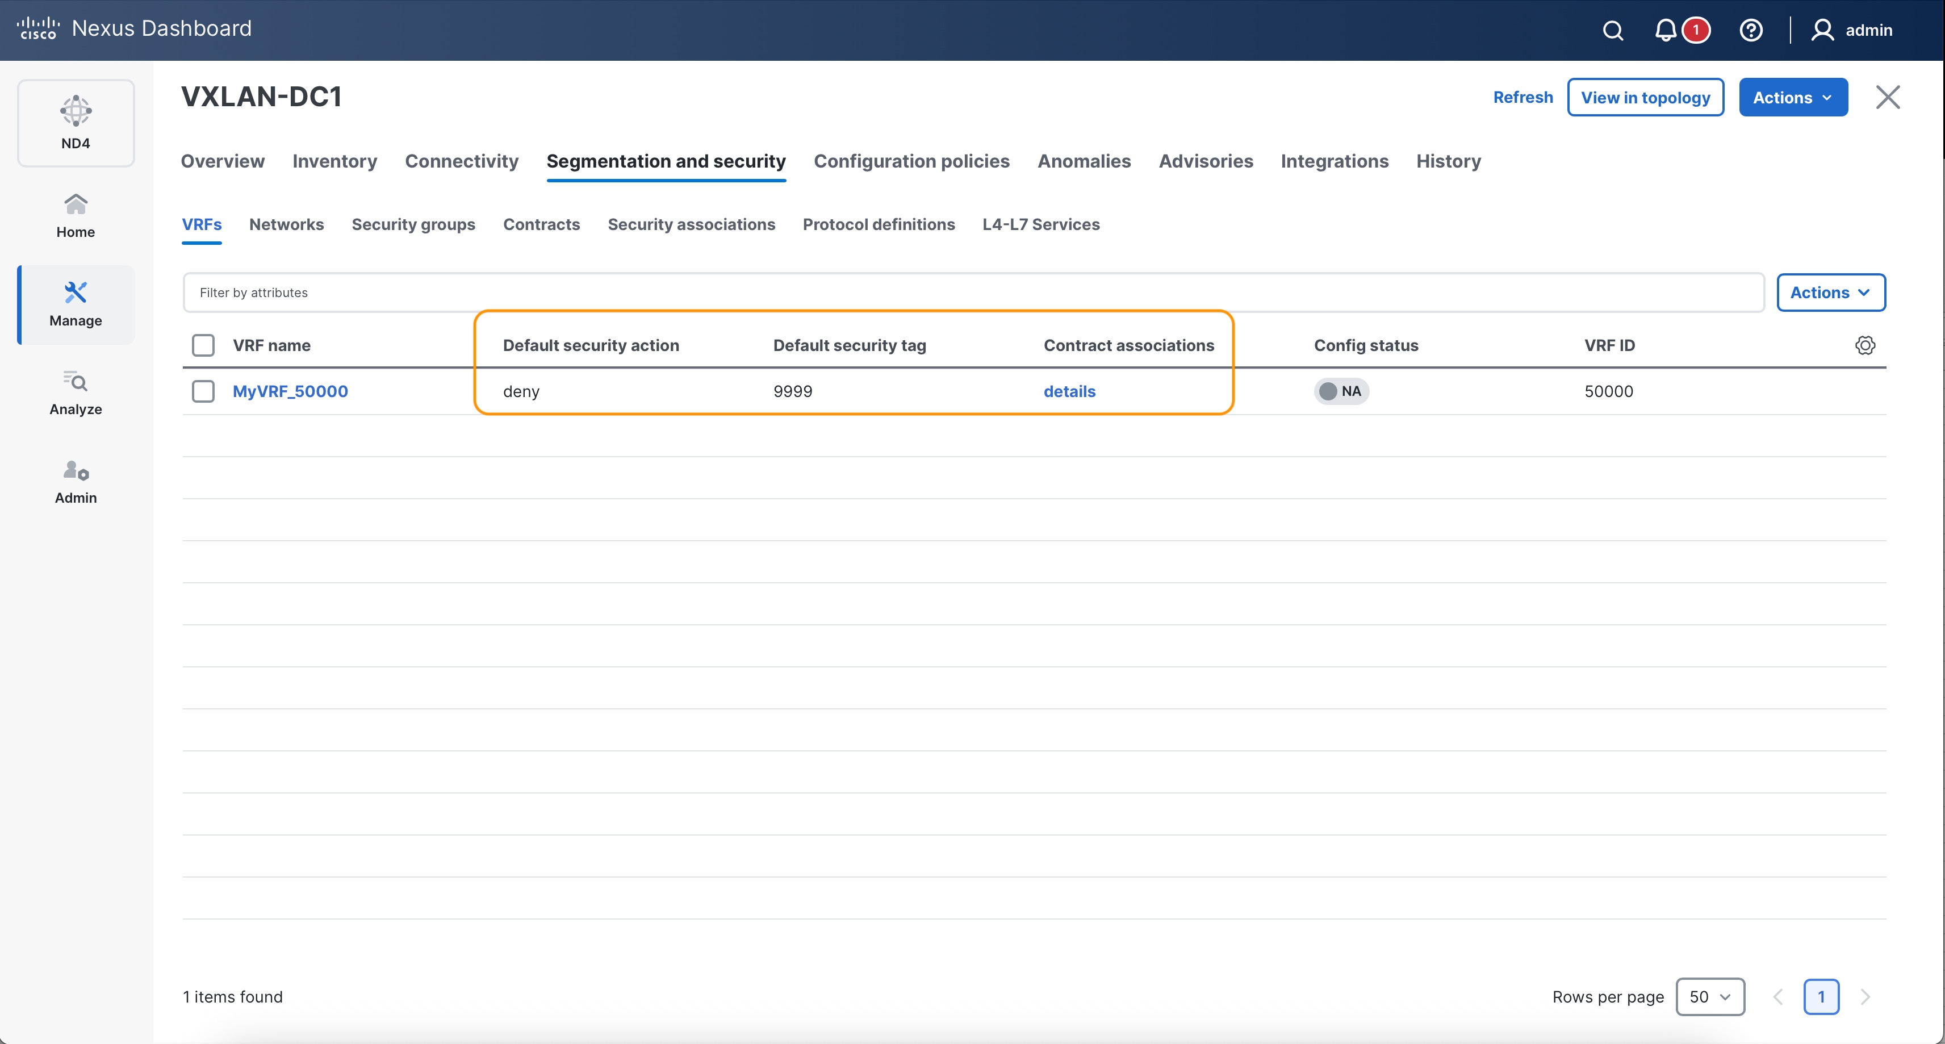
Task: Open Admin section in sidebar
Action: pos(76,482)
